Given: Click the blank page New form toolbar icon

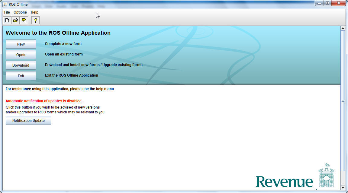Looking at the screenshot, I should [7, 21].
